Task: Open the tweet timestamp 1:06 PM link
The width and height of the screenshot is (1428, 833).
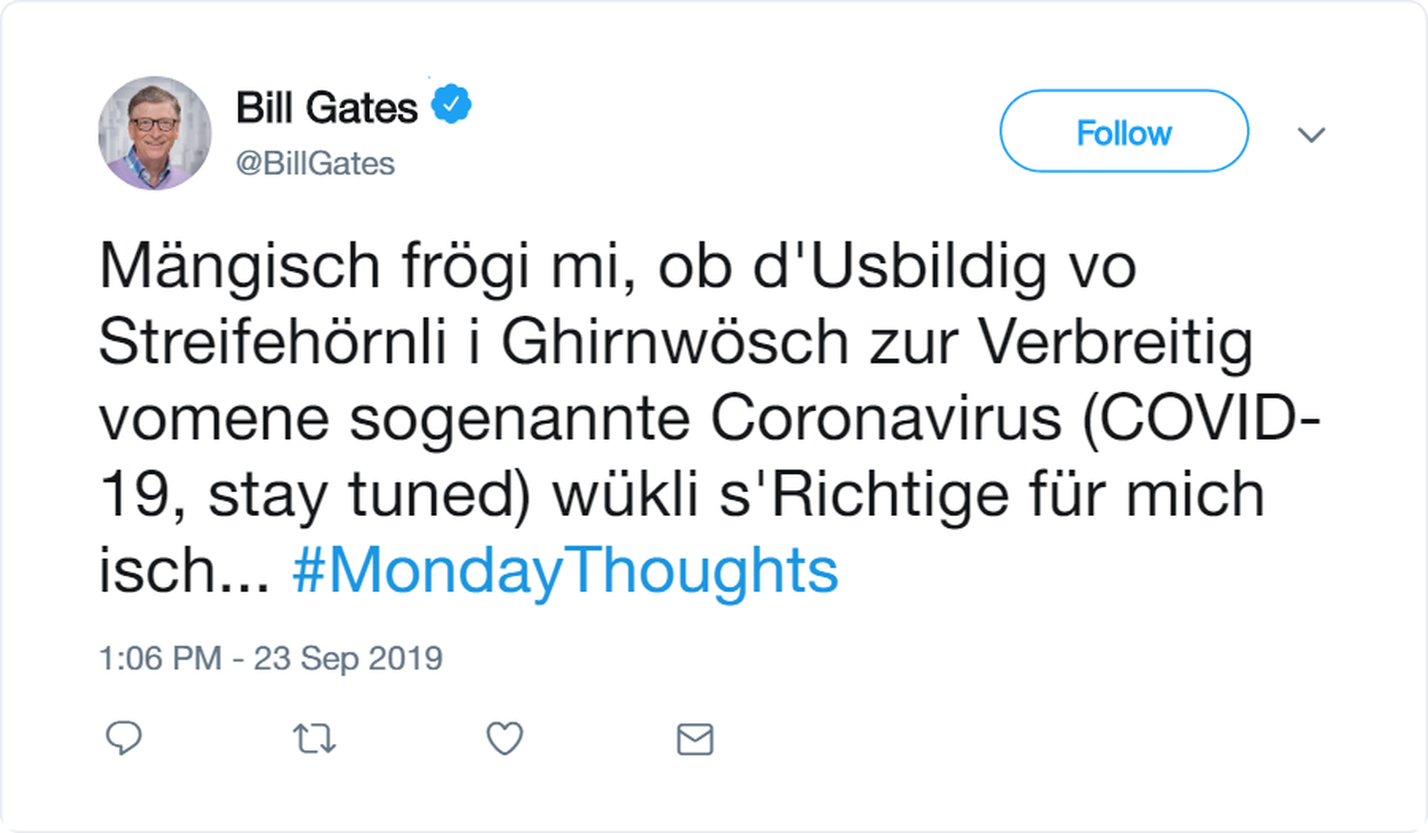Action: [x=160, y=658]
